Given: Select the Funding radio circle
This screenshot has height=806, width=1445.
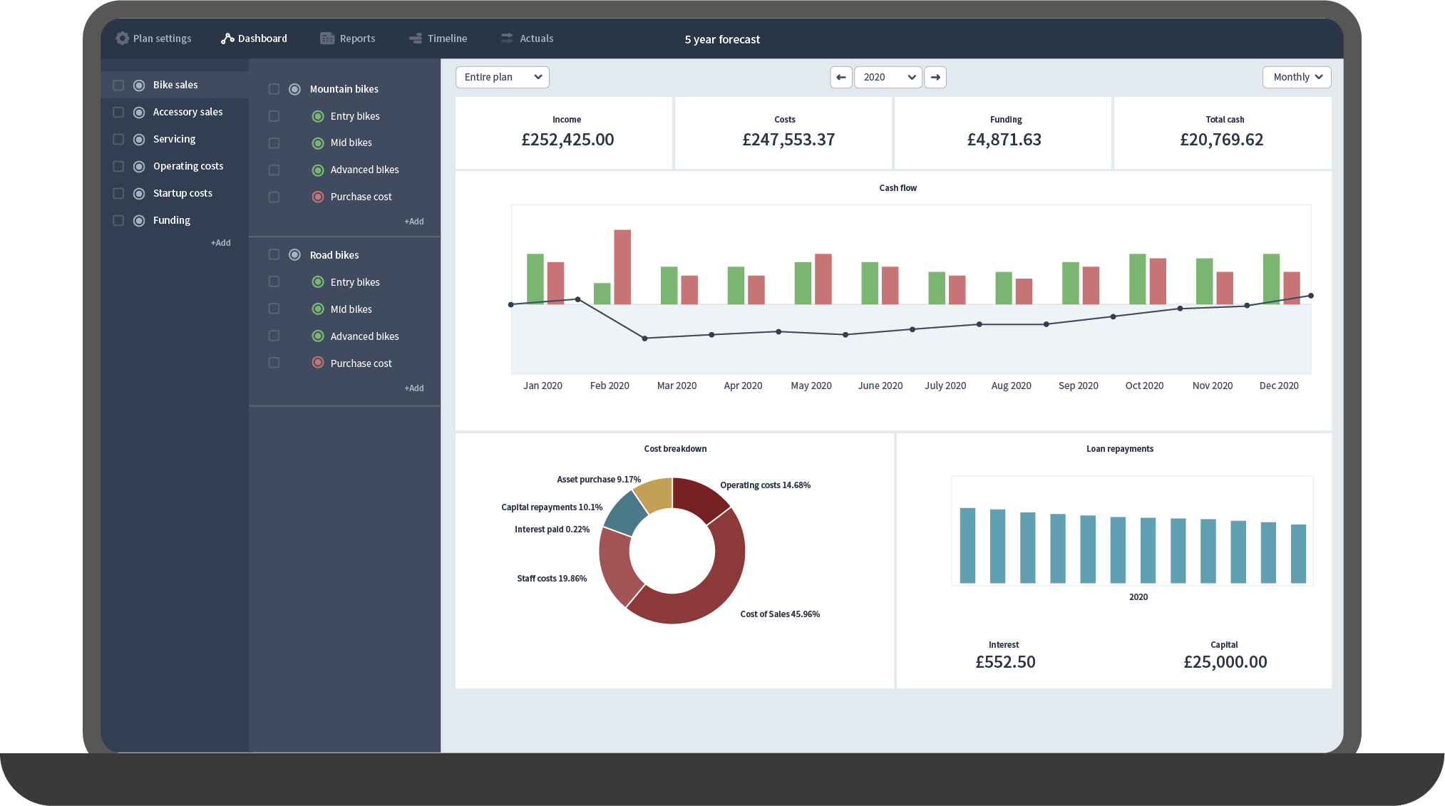Looking at the screenshot, I should pyautogui.click(x=139, y=221).
